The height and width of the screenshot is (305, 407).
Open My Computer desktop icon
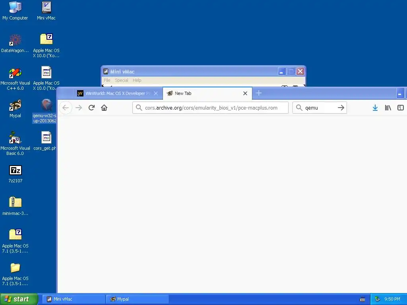[15, 11]
